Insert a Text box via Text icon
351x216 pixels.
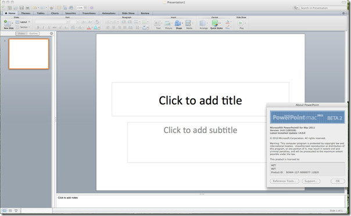tap(157, 23)
